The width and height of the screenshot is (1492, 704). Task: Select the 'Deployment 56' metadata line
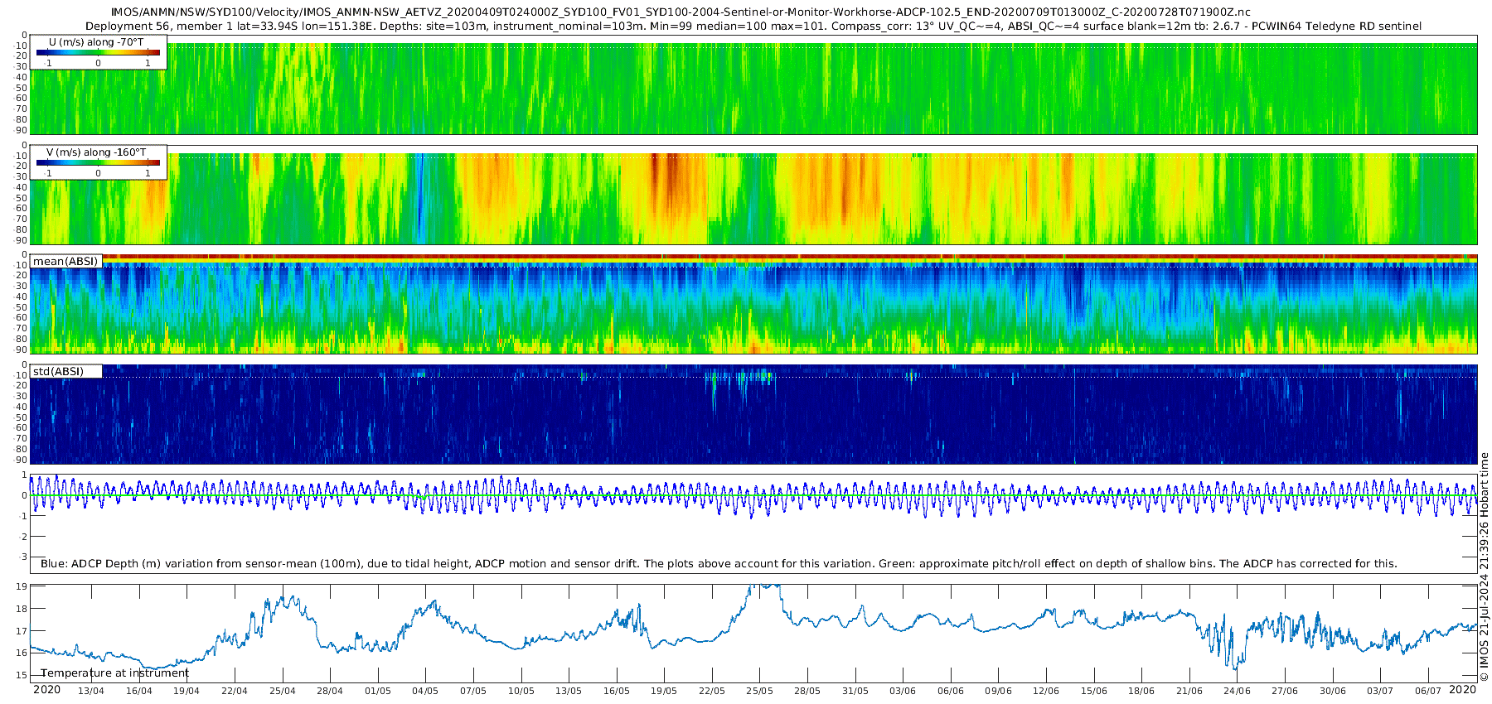coord(753,27)
